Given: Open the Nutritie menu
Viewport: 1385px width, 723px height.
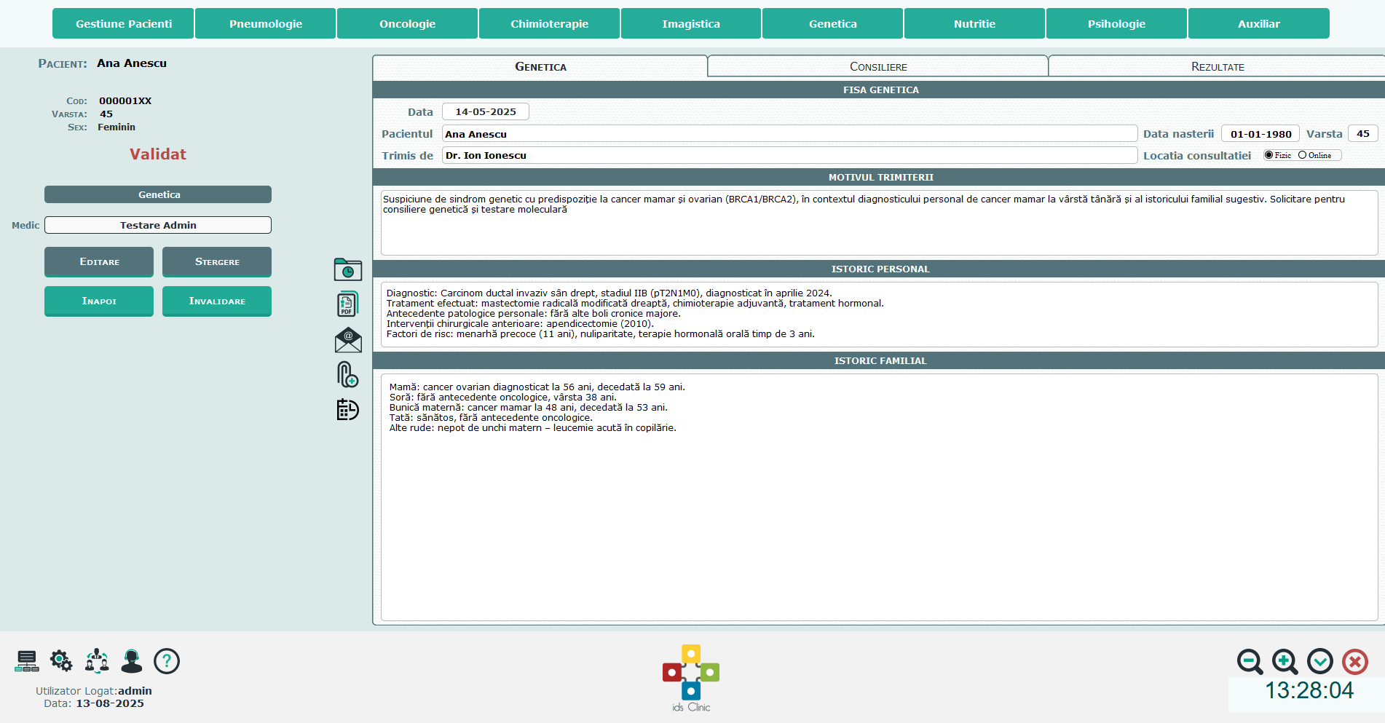Looking at the screenshot, I should click(974, 23).
